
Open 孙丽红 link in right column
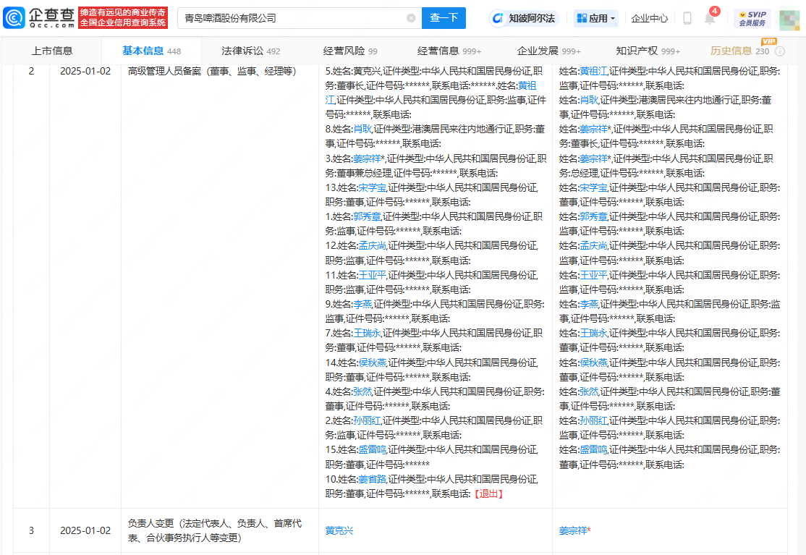pyautogui.click(x=594, y=420)
